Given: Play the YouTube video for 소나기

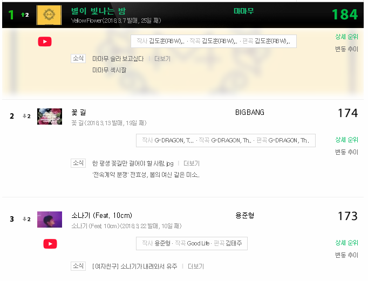Looking at the screenshot, I should [x=50, y=244].
